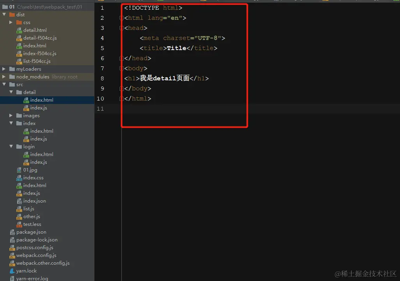Screen dimensions: 400x281
Task: Expand the css folder arrow
Action: tap(11, 23)
